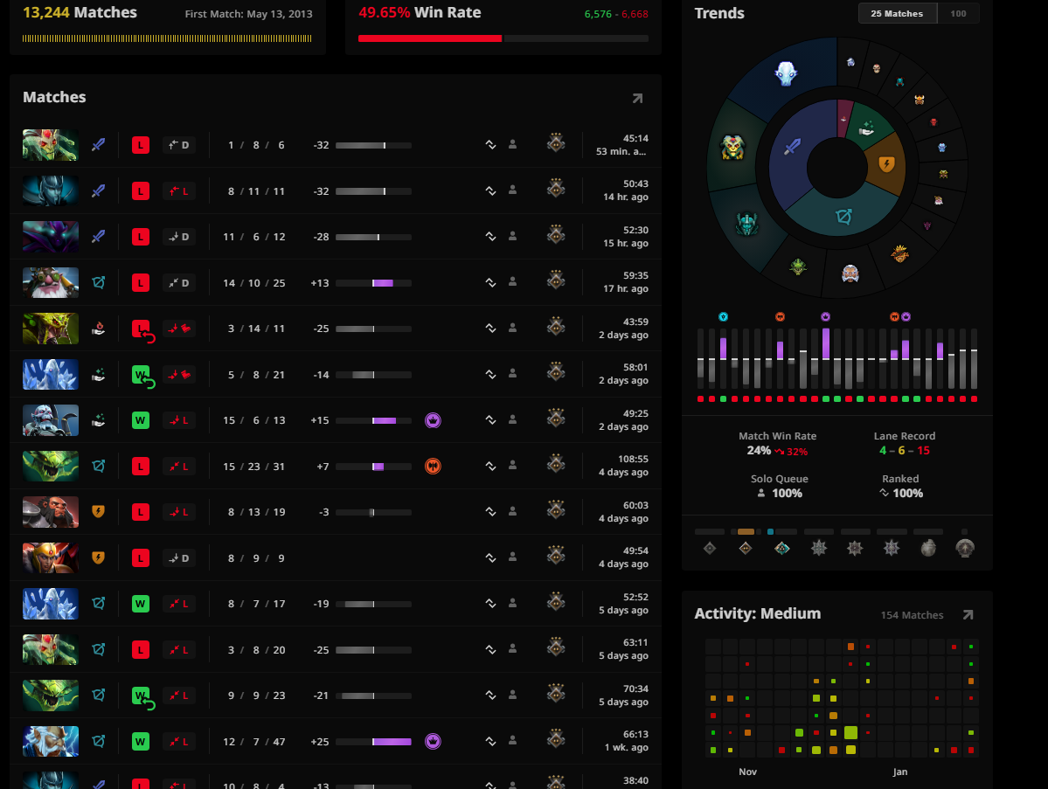Click the "49.65% Win Rate" heading
This screenshot has height=789, width=1048.
[420, 13]
